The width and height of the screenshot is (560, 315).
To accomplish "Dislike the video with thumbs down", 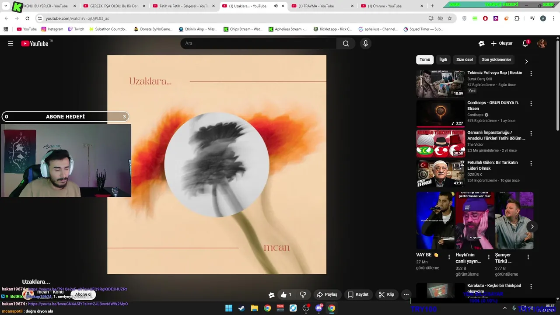I will (x=303, y=294).
